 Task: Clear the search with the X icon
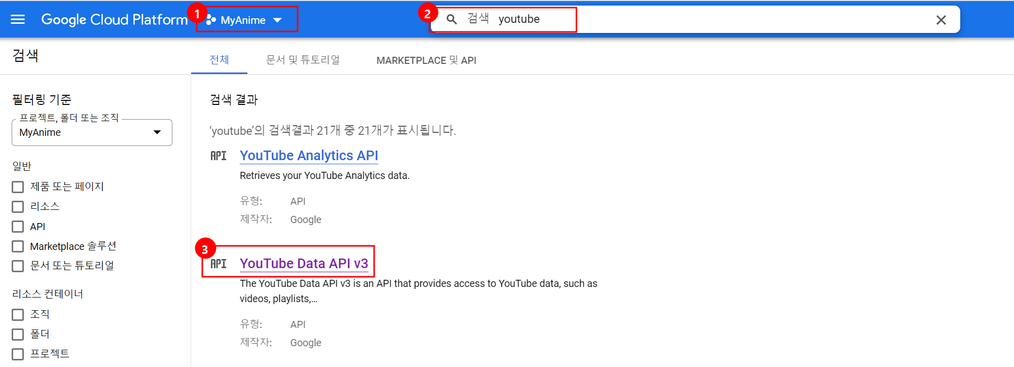[x=941, y=20]
